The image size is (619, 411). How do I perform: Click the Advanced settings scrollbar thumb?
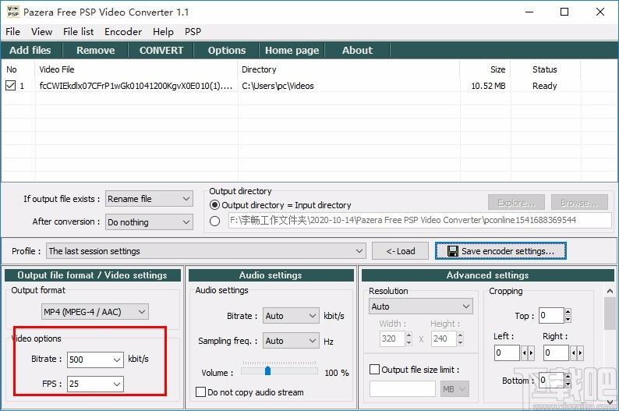tap(610, 314)
